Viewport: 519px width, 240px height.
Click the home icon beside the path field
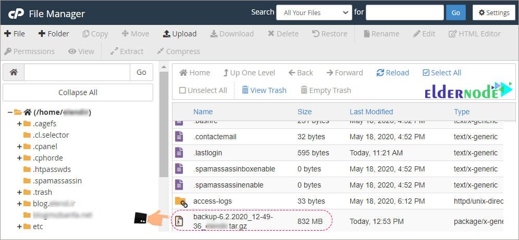click(14, 72)
